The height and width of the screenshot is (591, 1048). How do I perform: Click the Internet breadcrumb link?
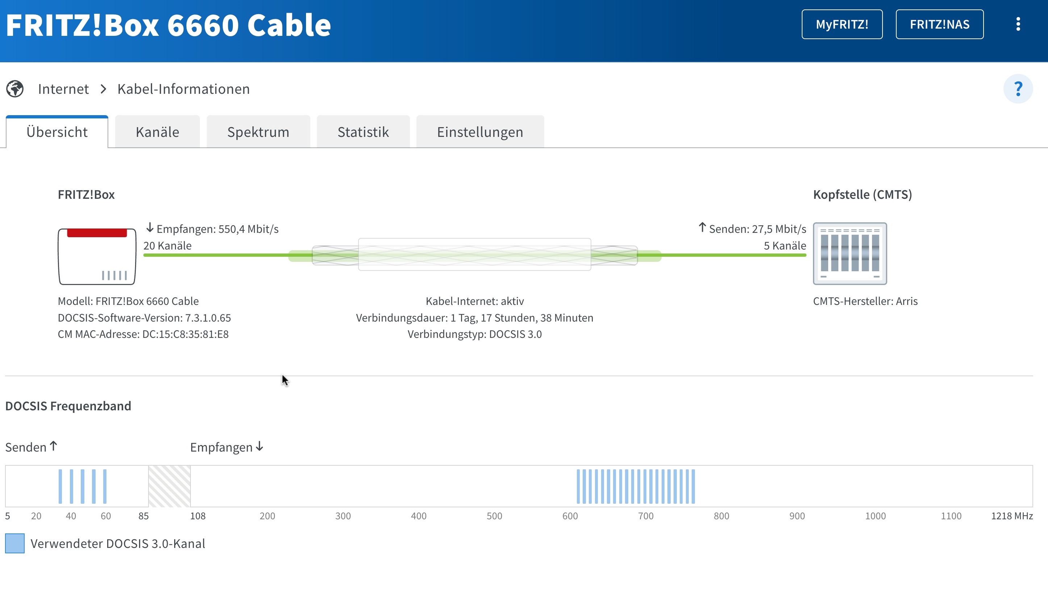tap(63, 89)
